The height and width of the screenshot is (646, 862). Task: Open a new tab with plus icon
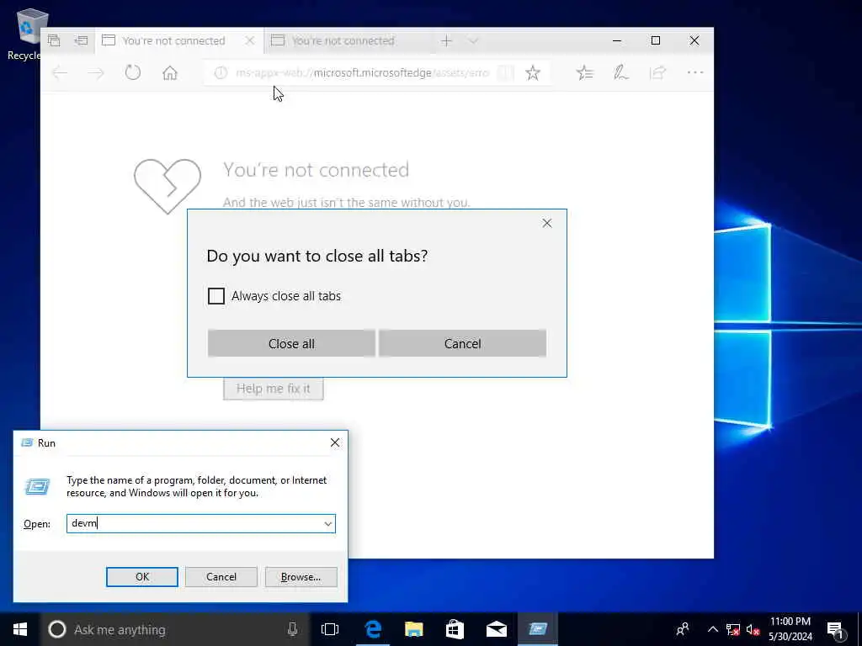446,40
